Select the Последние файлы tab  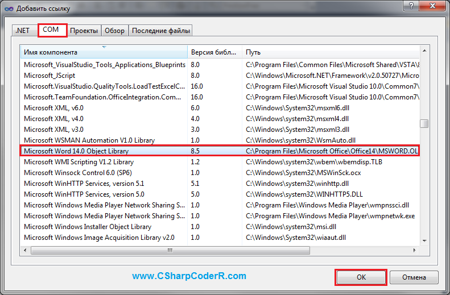point(160,31)
